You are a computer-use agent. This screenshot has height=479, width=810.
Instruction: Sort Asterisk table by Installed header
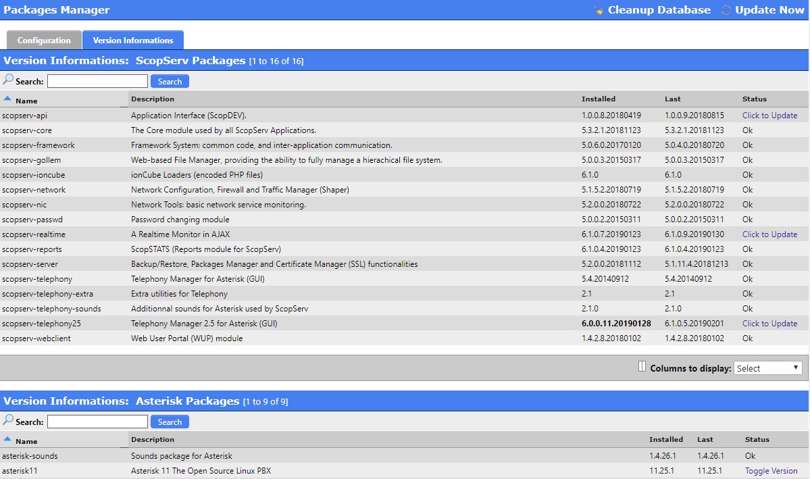click(666, 439)
